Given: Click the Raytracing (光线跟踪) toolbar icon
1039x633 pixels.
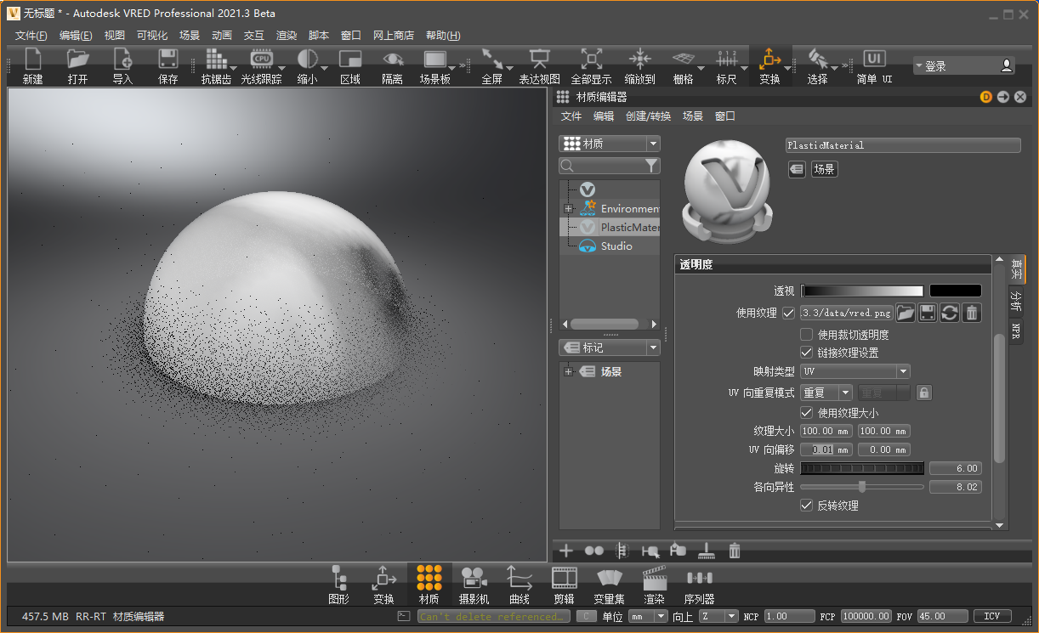Looking at the screenshot, I should 261,59.
